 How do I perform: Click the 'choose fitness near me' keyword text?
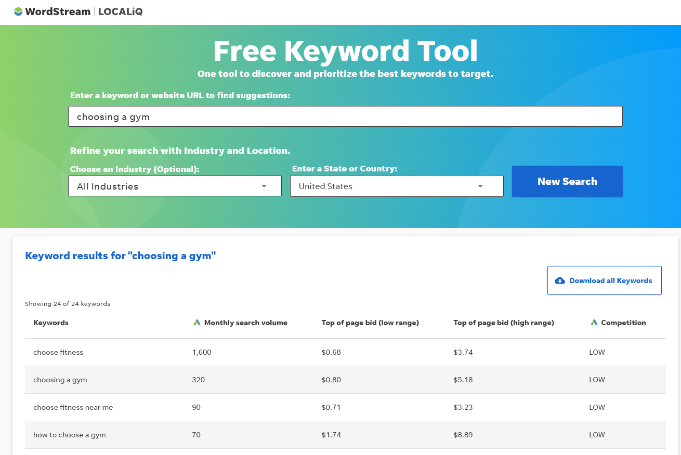(x=73, y=407)
